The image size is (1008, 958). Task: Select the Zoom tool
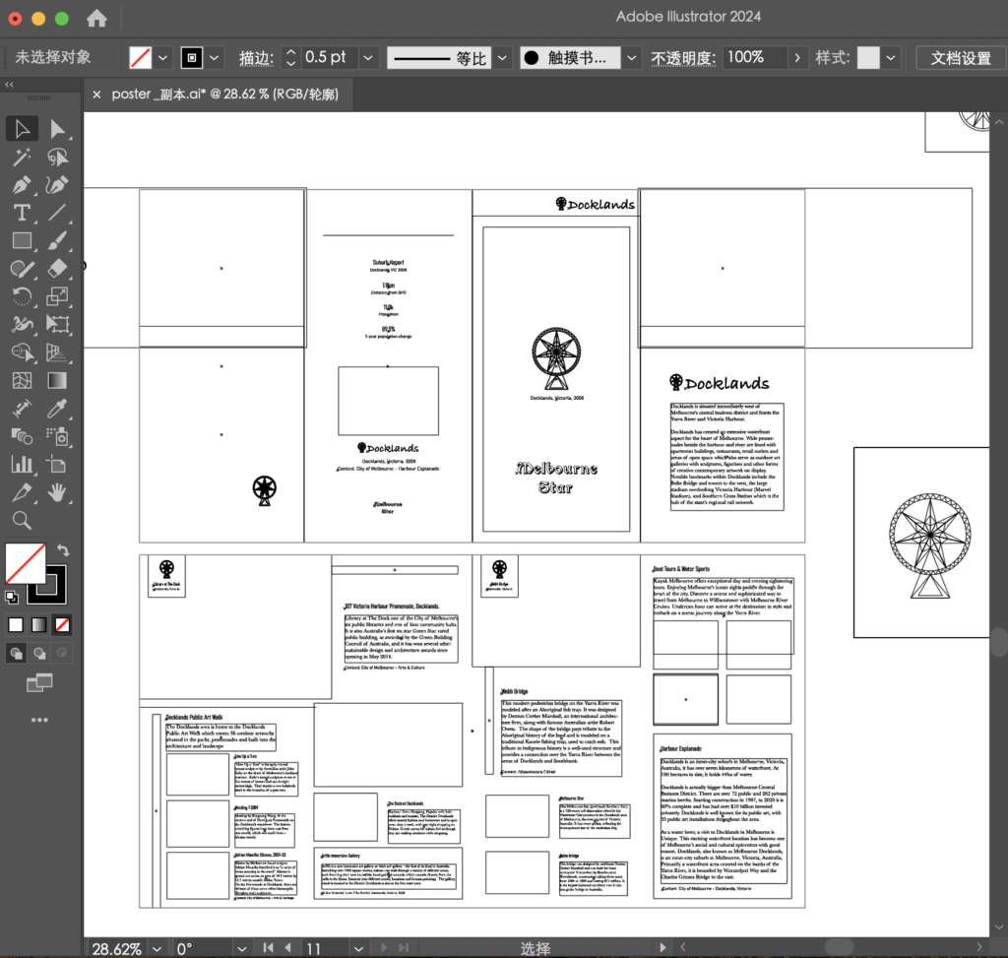pos(22,520)
